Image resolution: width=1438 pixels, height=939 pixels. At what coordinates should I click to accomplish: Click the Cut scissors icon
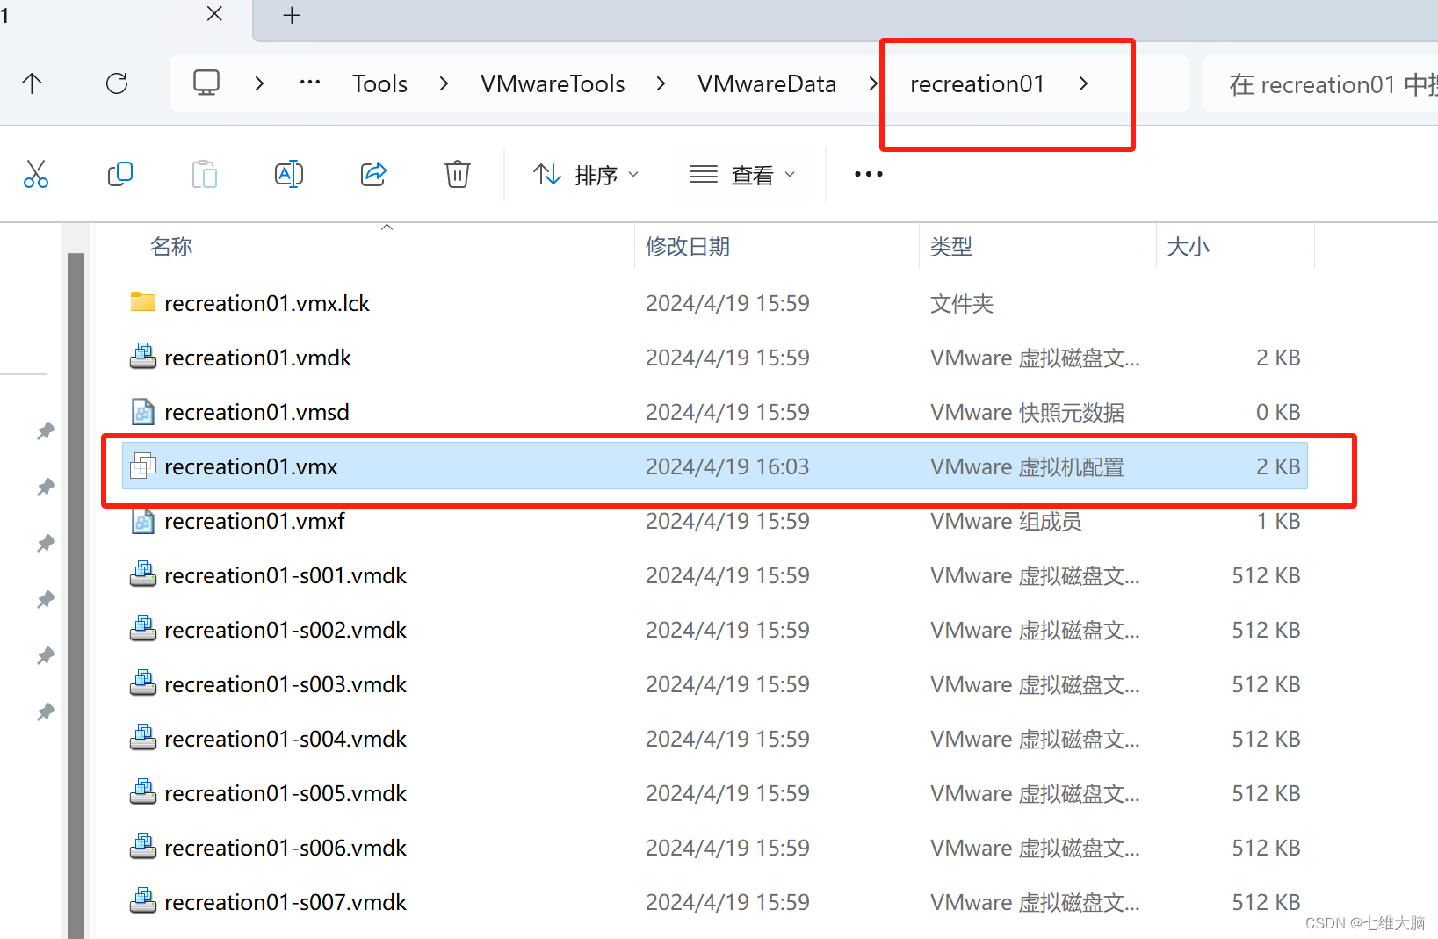click(36, 174)
